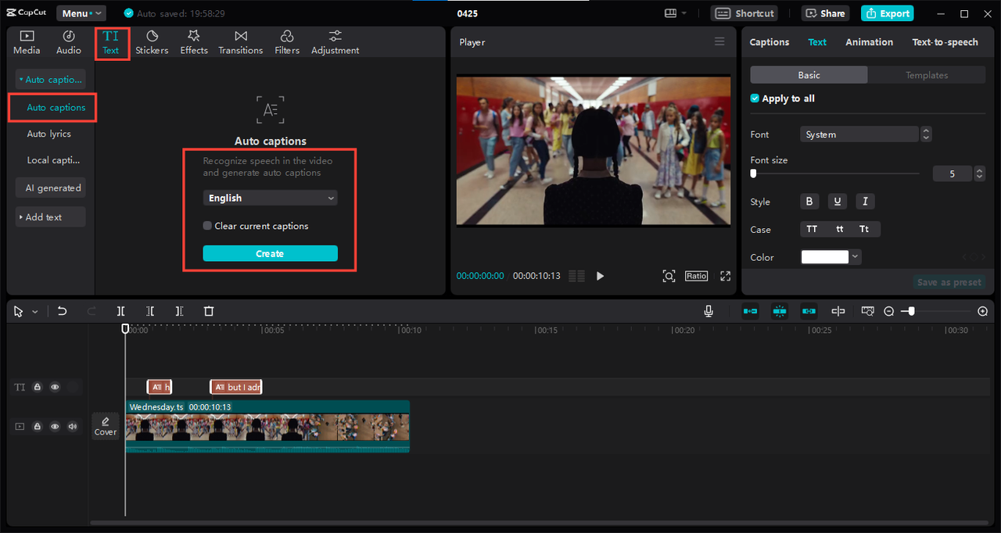Click the player focus/scan icon
This screenshot has width=1001, height=533.
[x=669, y=276]
